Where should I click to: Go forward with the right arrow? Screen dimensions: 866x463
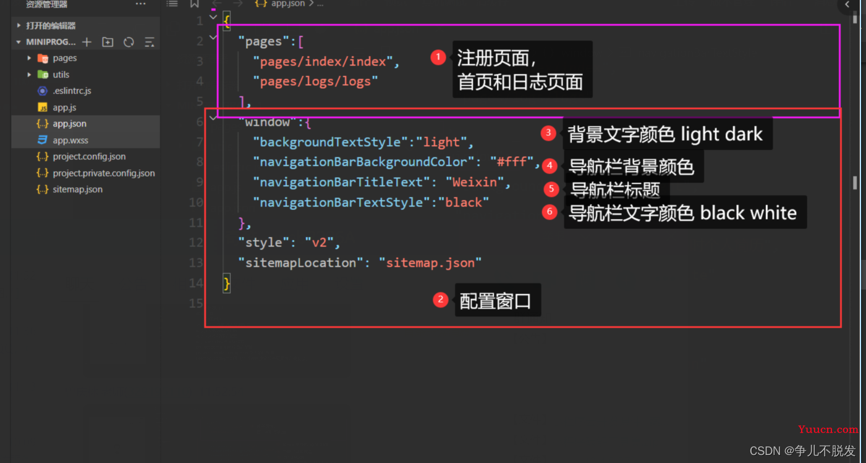pyautogui.click(x=237, y=4)
